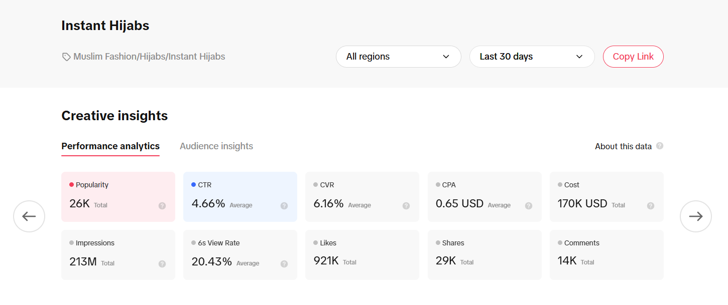Toggle the CTR metric card

pos(240,197)
